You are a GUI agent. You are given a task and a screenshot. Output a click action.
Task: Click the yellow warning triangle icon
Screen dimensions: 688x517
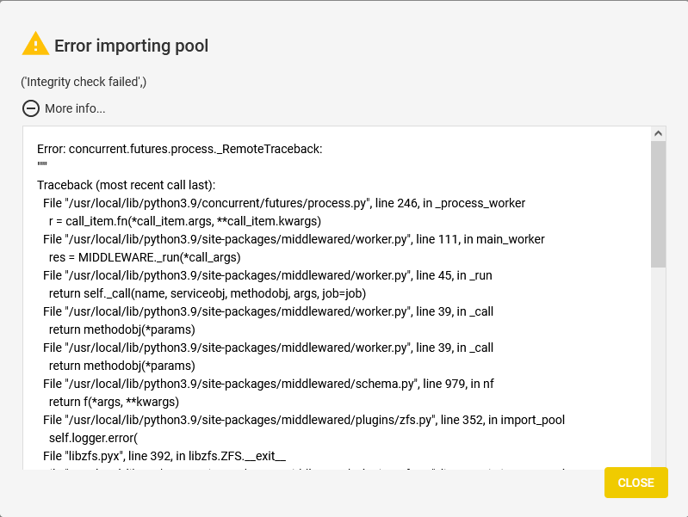point(35,44)
